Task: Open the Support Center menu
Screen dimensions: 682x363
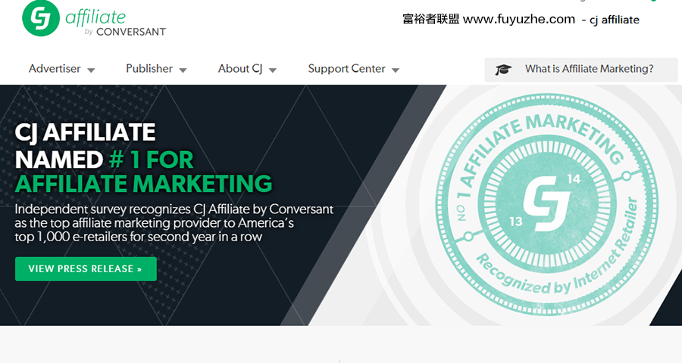Action: click(x=346, y=69)
